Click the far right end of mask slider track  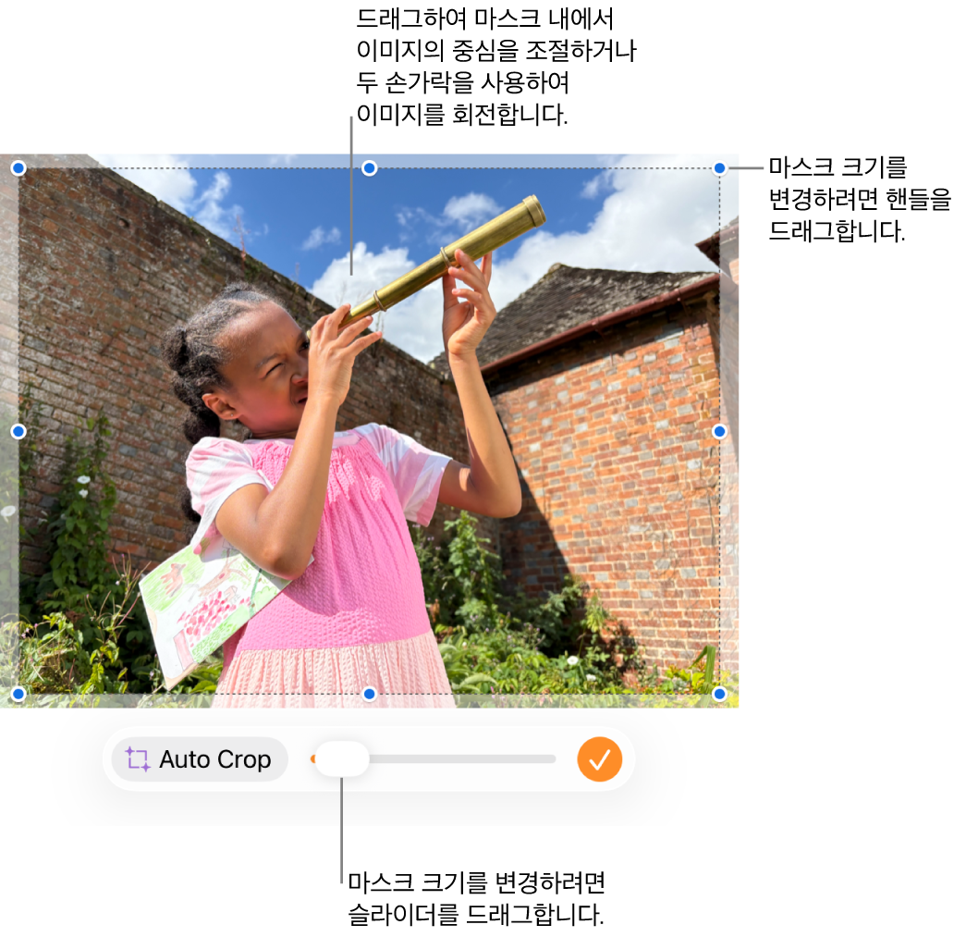[x=552, y=758]
